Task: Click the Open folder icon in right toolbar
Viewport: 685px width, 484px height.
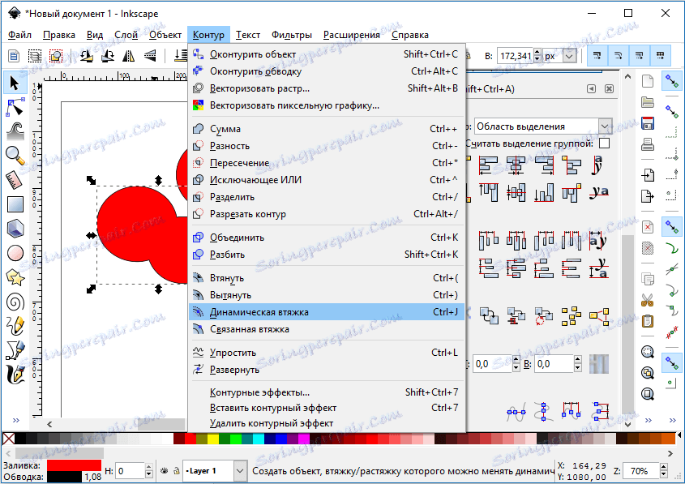Action: click(648, 102)
